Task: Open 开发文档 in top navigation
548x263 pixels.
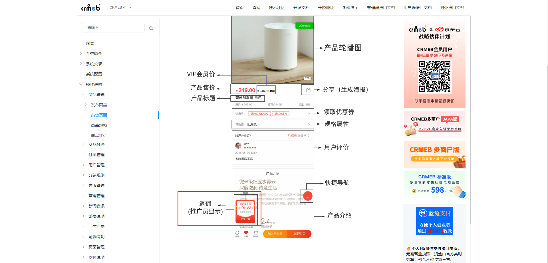Action: coord(301,8)
